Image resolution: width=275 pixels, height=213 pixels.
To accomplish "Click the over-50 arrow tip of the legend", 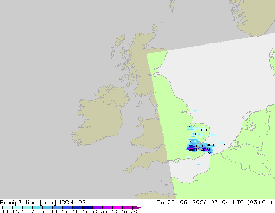I will 137,207.
